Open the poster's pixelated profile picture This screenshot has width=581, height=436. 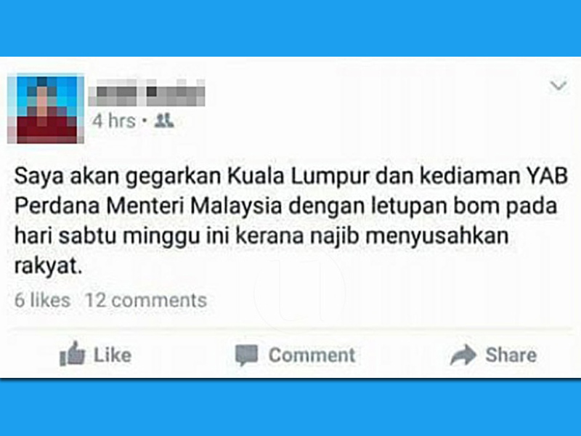point(46,109)
